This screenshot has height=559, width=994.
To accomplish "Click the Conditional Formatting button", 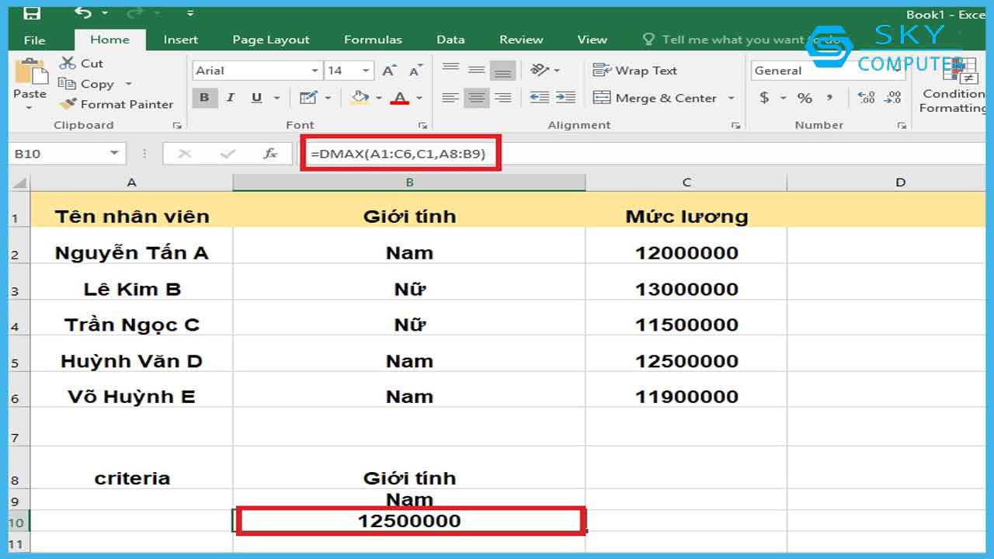I will (954, 87).
